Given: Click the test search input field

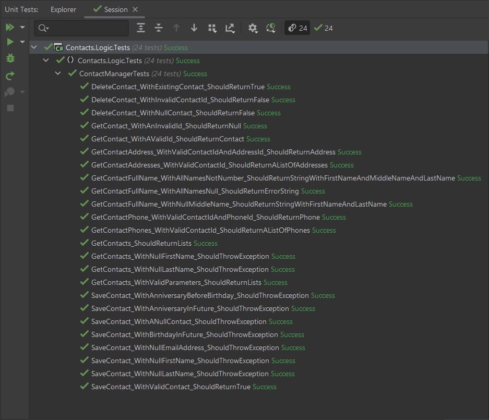Looking at the screenshot, I should pos(86,28).
